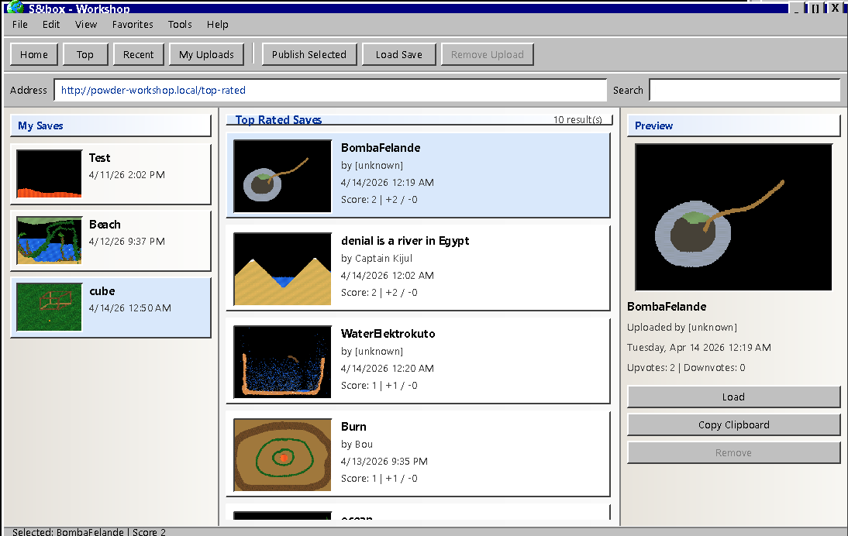This screenshot has width=848, height=536.
Task: Expand the Tools menu
Action: pyautogui.click(x=180, y=24)
